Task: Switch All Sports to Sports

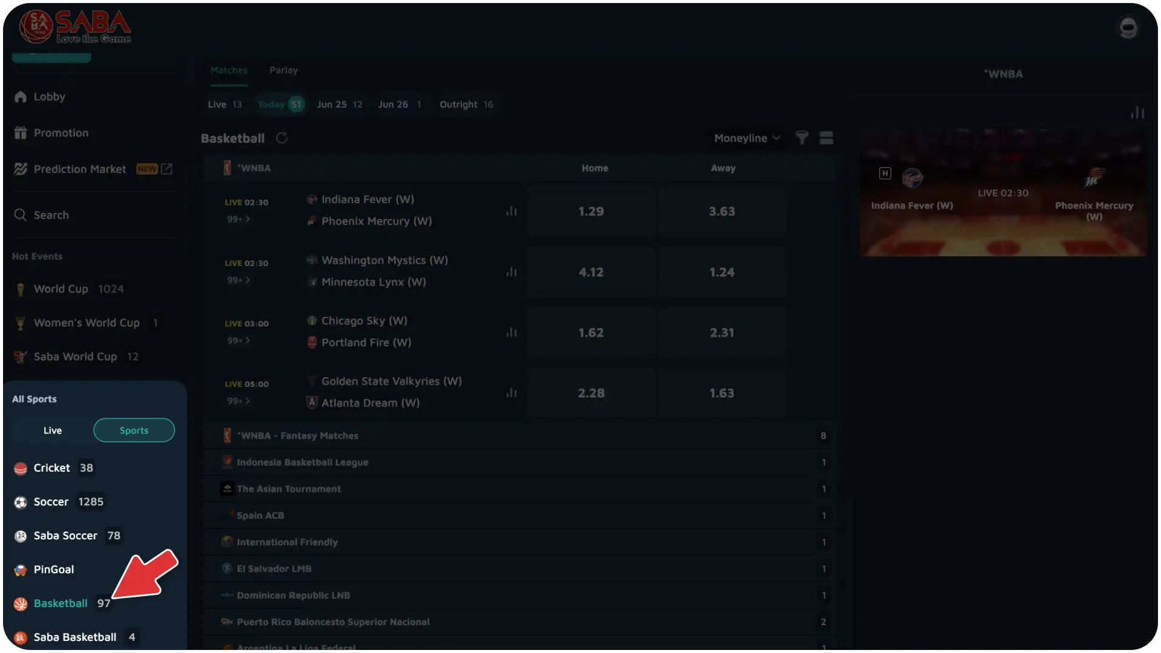Action: 134,430
